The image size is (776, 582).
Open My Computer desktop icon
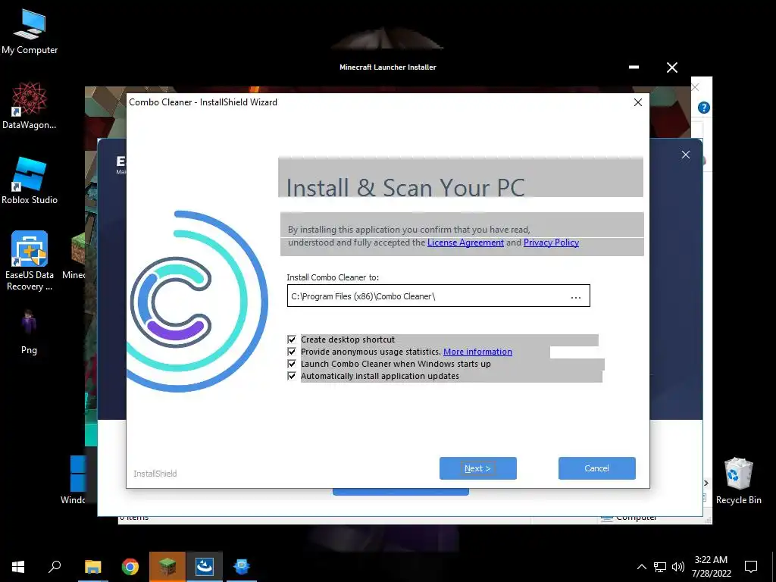coord(30,32)
